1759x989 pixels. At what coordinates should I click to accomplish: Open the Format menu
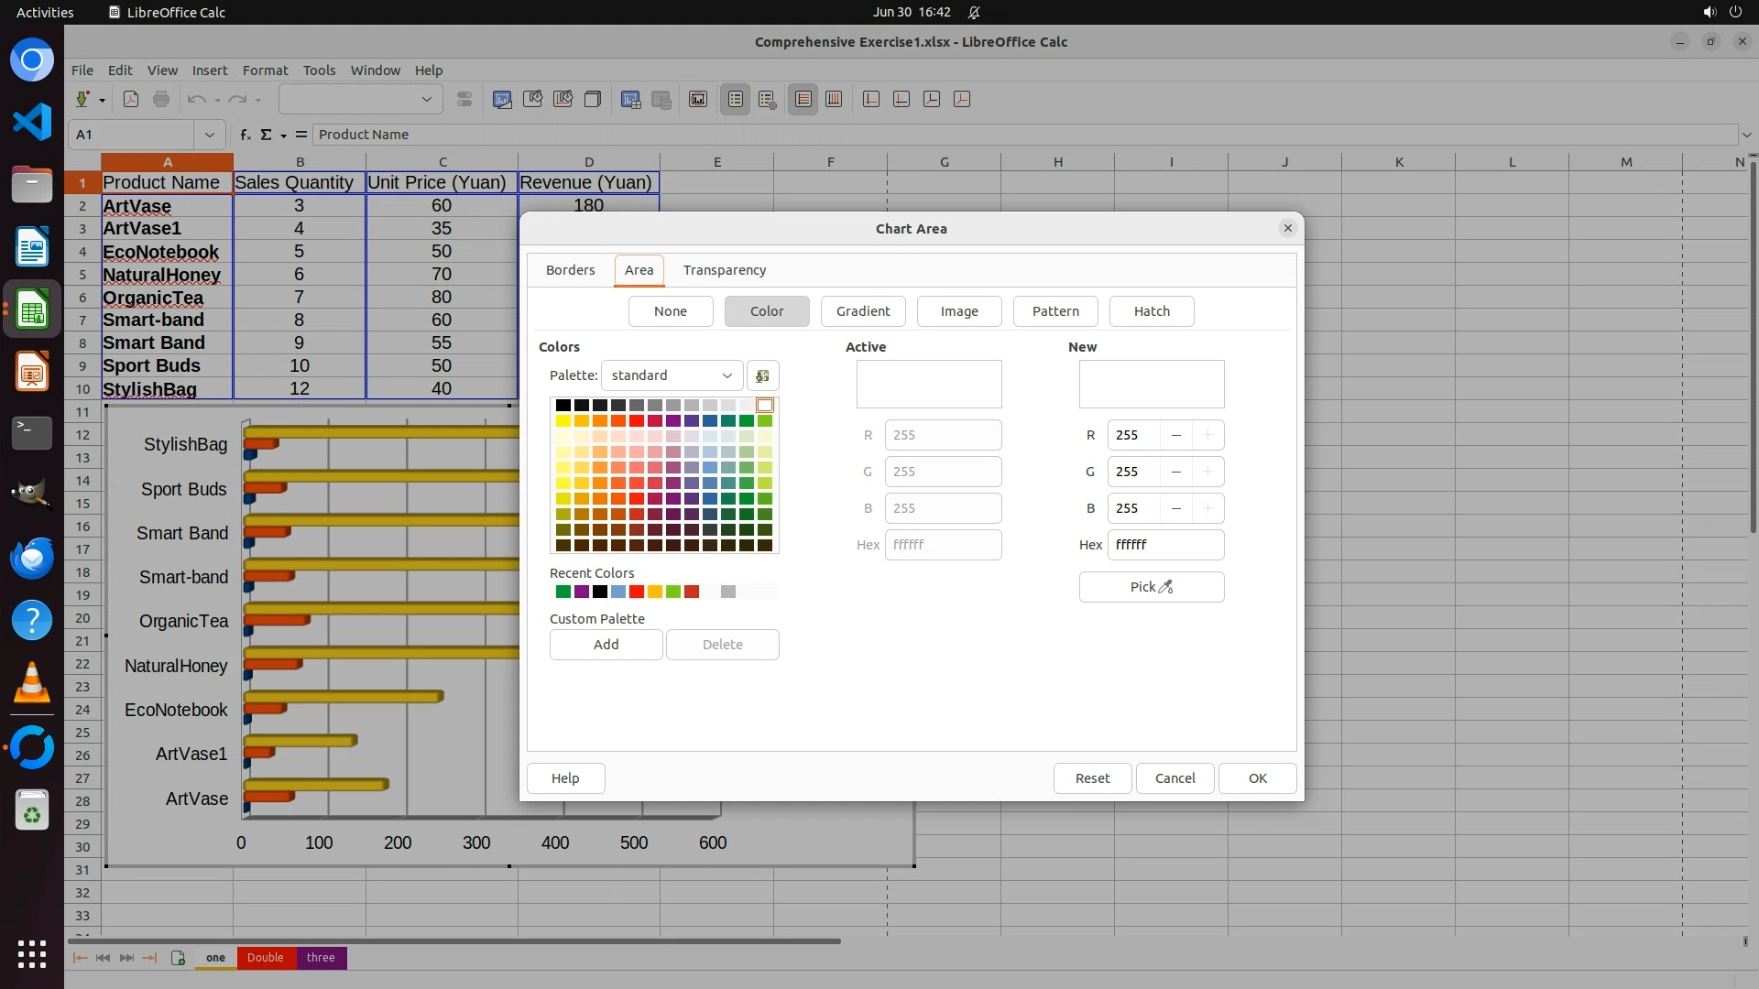(265, 70)
